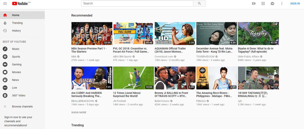Click the Music channel icon
The width and height of the screenshot is (304, 129).
[5, 49]
